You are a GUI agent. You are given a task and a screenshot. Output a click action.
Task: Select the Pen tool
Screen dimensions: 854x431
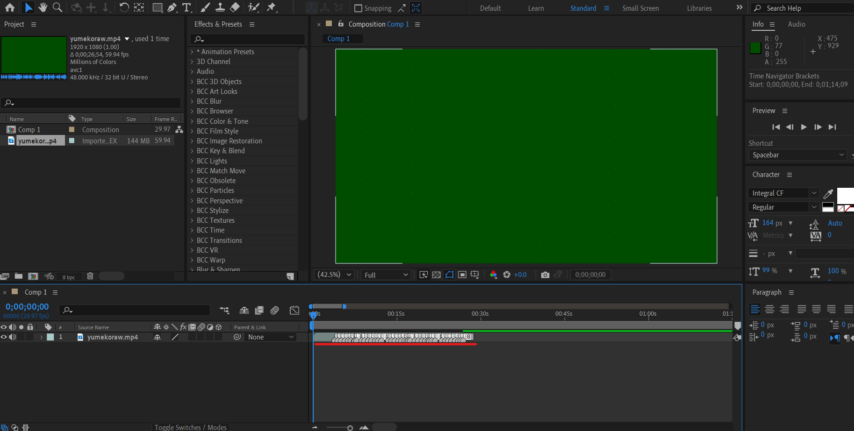[x=172, y=7]
